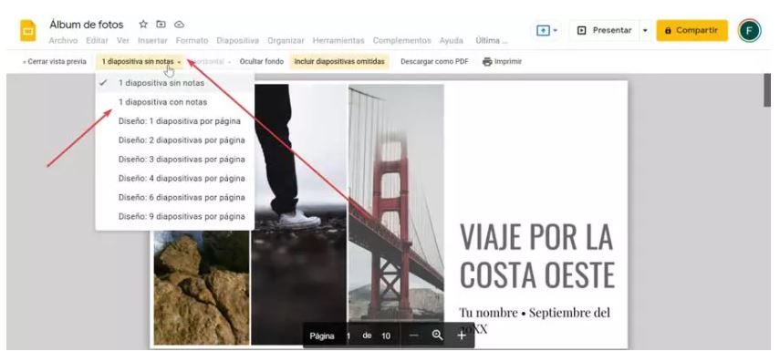780x362 pixels.
Task: Open the Complementos menu
Action: click(x=402, y=41)
